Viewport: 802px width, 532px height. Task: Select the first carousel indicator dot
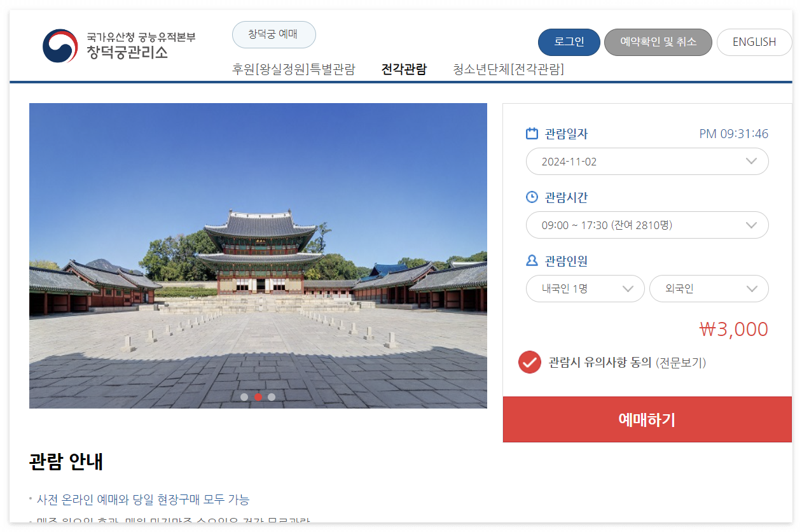(x=244, y=397)
